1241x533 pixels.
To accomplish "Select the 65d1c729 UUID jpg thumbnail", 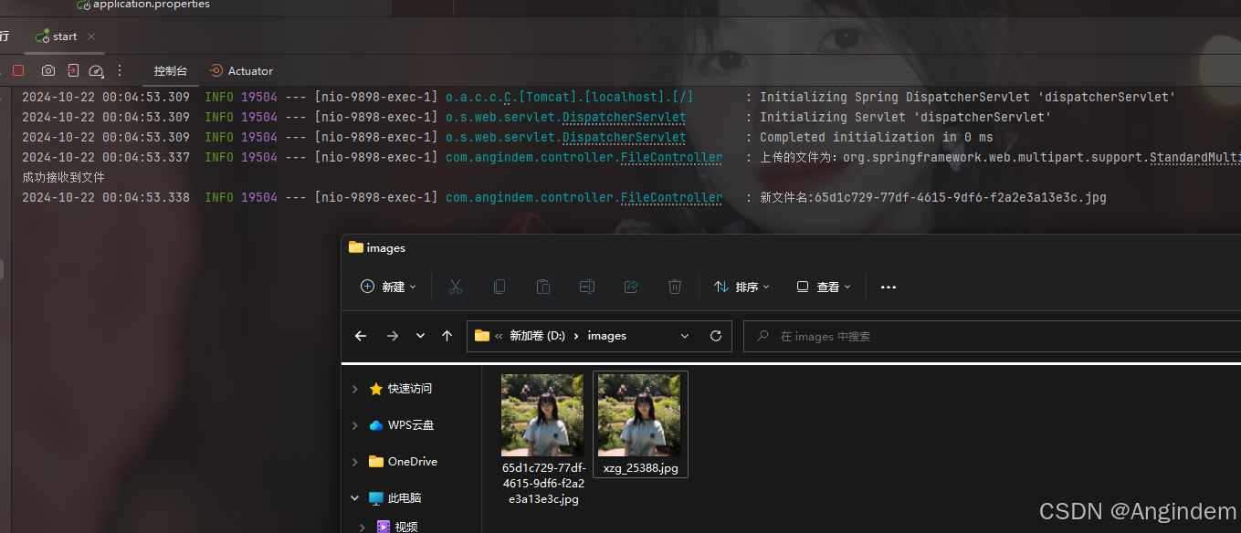I will 542,415.
